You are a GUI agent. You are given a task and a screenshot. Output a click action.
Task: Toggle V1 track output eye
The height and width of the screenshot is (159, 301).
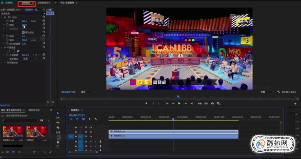click(91, 136)
